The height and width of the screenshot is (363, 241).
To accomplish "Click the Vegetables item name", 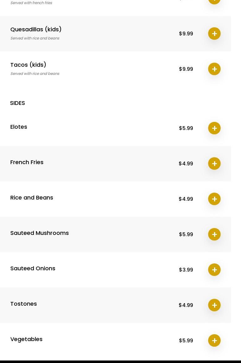I will pos(26,339).
